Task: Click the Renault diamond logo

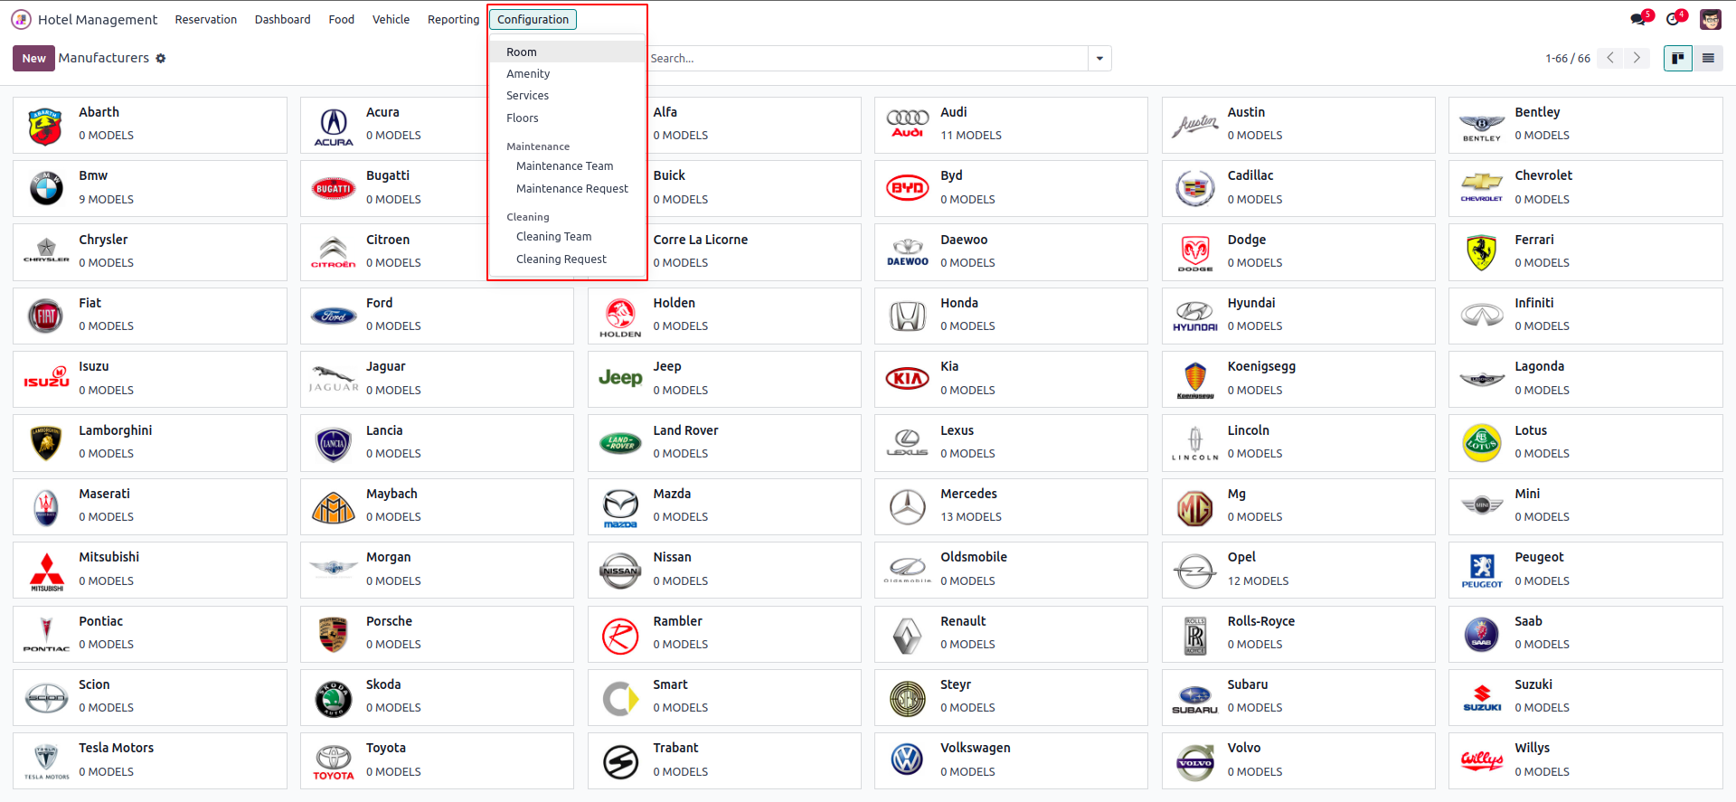Action: (x=908, y=635)
